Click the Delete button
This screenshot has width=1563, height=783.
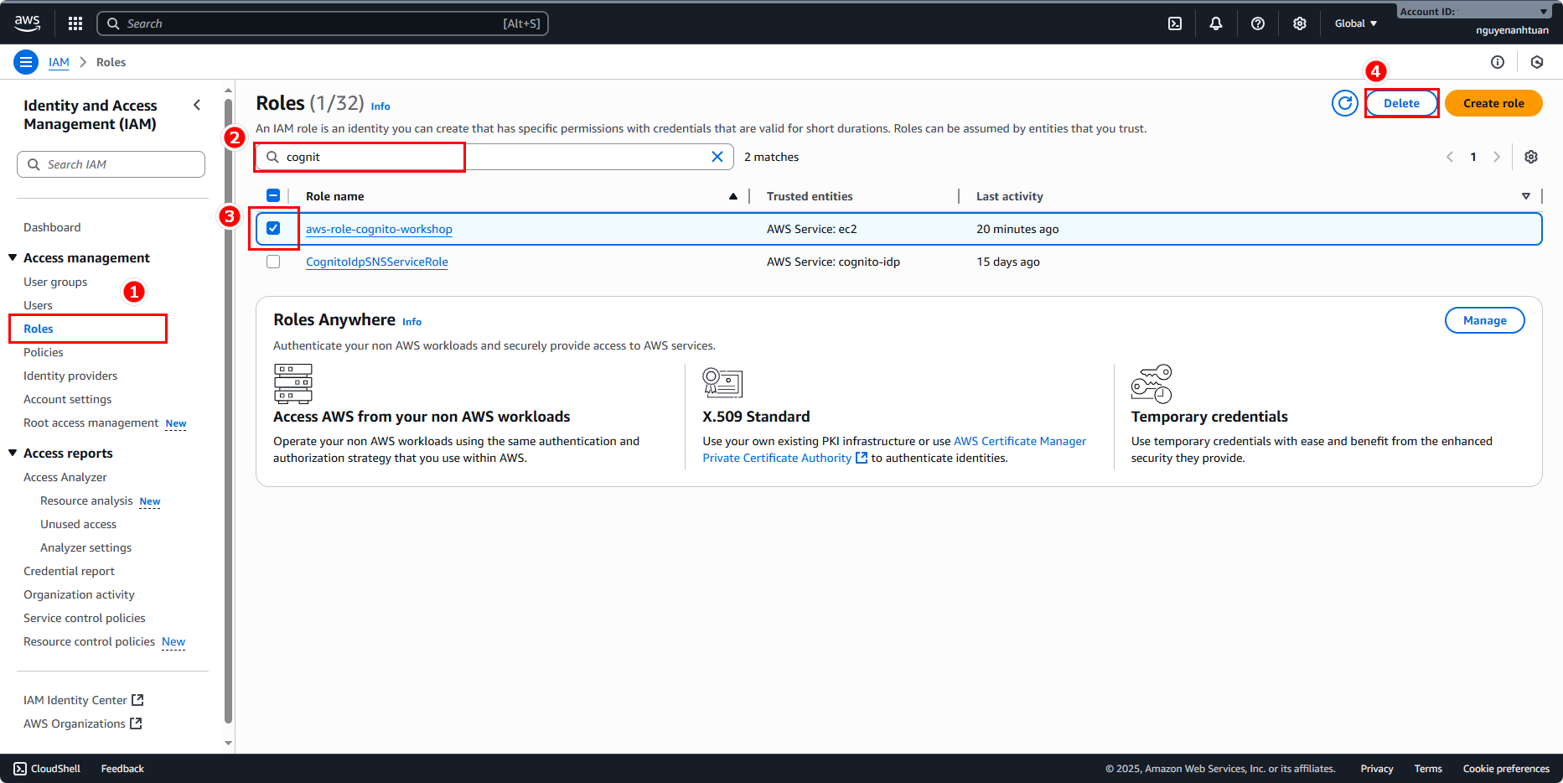coord(1401,103)
